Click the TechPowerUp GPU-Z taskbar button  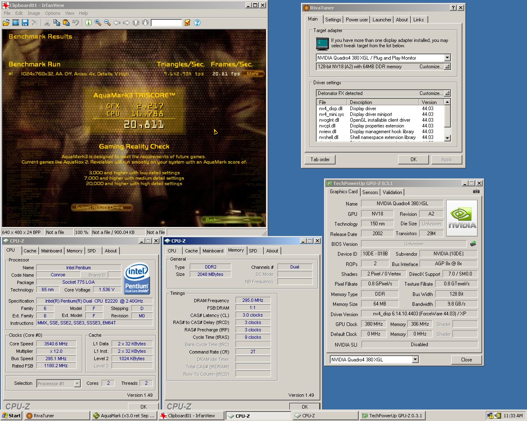click(392, 416)
